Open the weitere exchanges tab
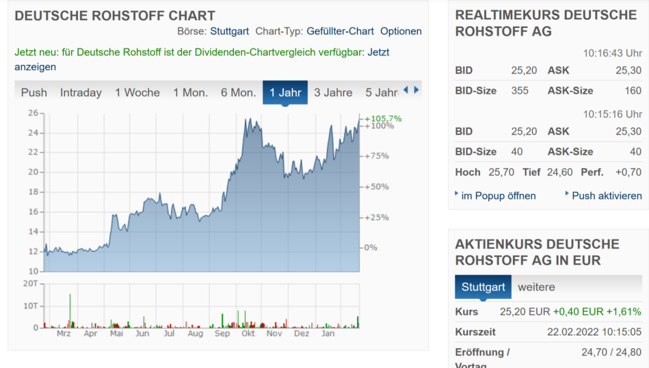Screen dimensions: 649x368 coord(537,287)
